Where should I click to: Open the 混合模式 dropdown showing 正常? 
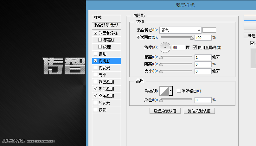pyautogui.click(x=180, y=30)
